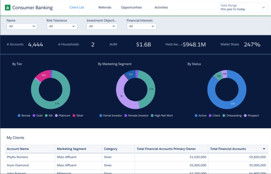271x174 pixels.
Task: Click the Bronze legend dot in By Tier
Action: 19,116
